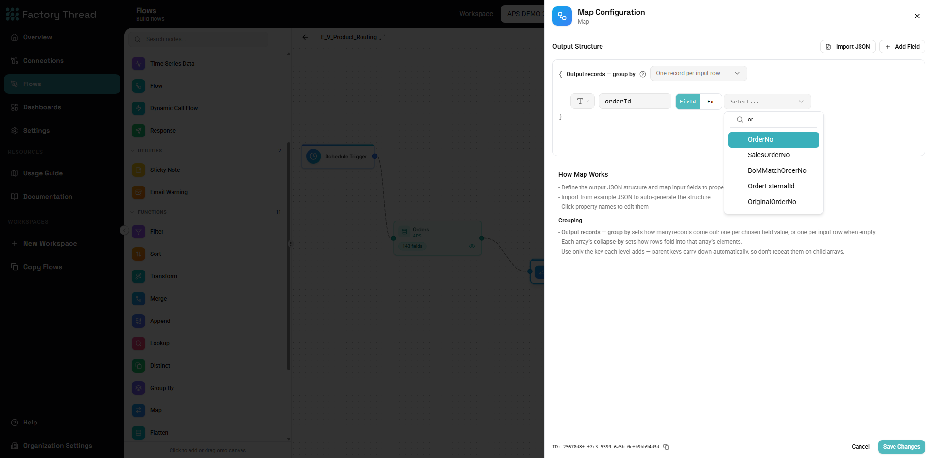The image size is (929, 458).
Task: Toggle preview eye on Orders node
Action: click(472, 246)
